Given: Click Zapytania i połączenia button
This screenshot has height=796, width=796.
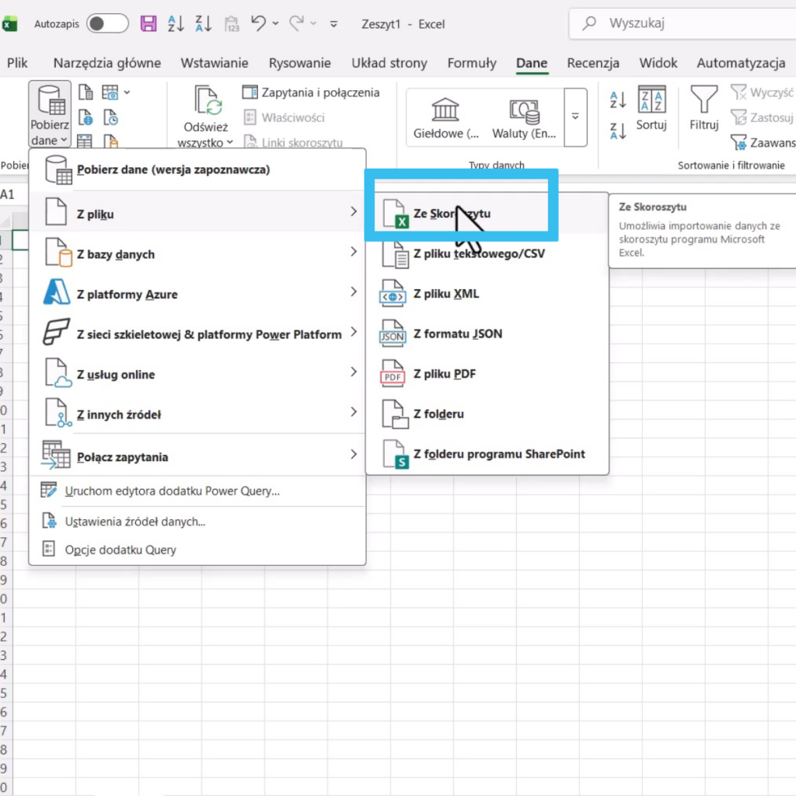Looking at the screenshot, I should [311, 93].
